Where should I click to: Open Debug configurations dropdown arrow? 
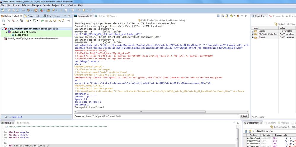(x=32, y=10)
